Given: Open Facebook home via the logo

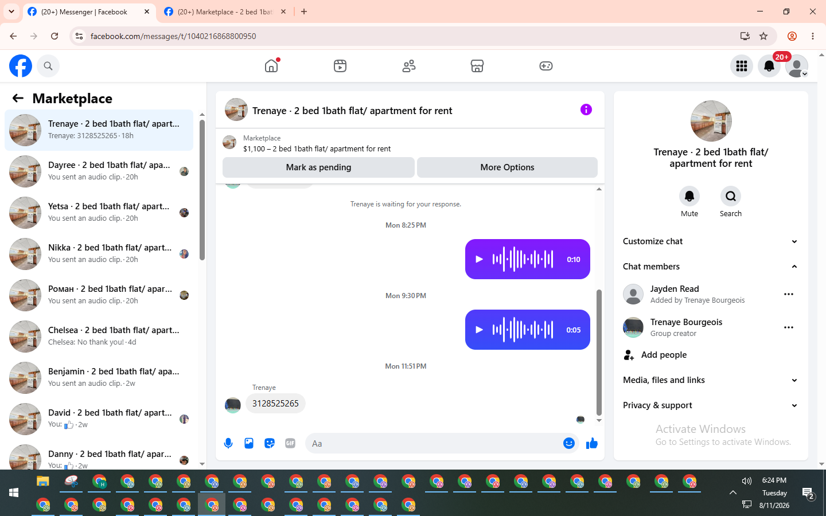Looking at the screenshot, I should 21,66.
